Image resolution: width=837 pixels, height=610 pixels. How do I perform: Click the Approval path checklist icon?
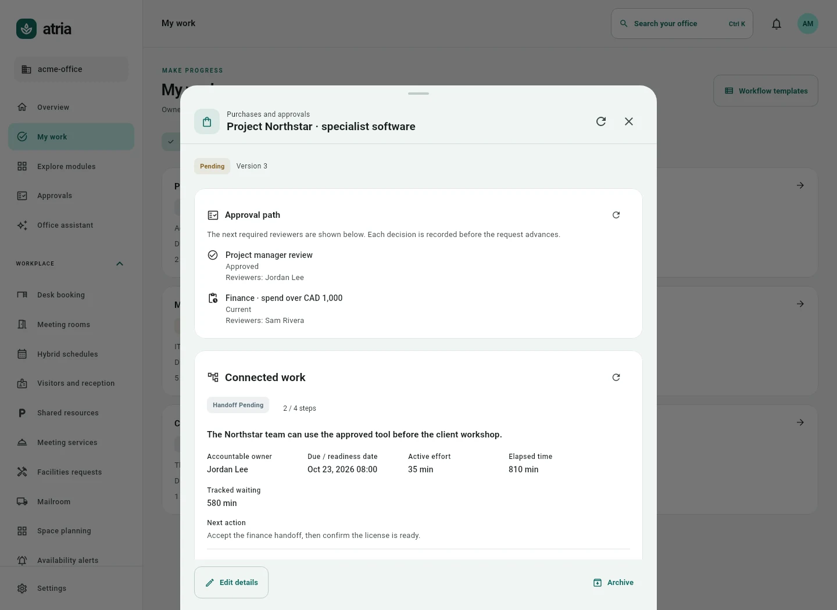point(213,215)
